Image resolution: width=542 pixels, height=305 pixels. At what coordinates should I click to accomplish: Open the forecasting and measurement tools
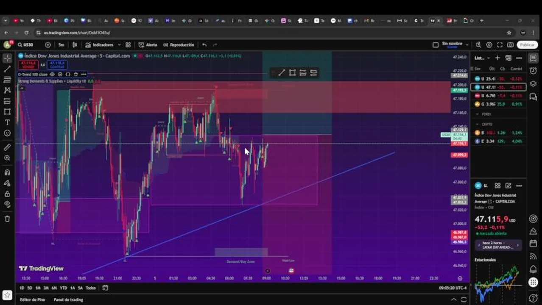pyautogui.click(x=7, y=101)
